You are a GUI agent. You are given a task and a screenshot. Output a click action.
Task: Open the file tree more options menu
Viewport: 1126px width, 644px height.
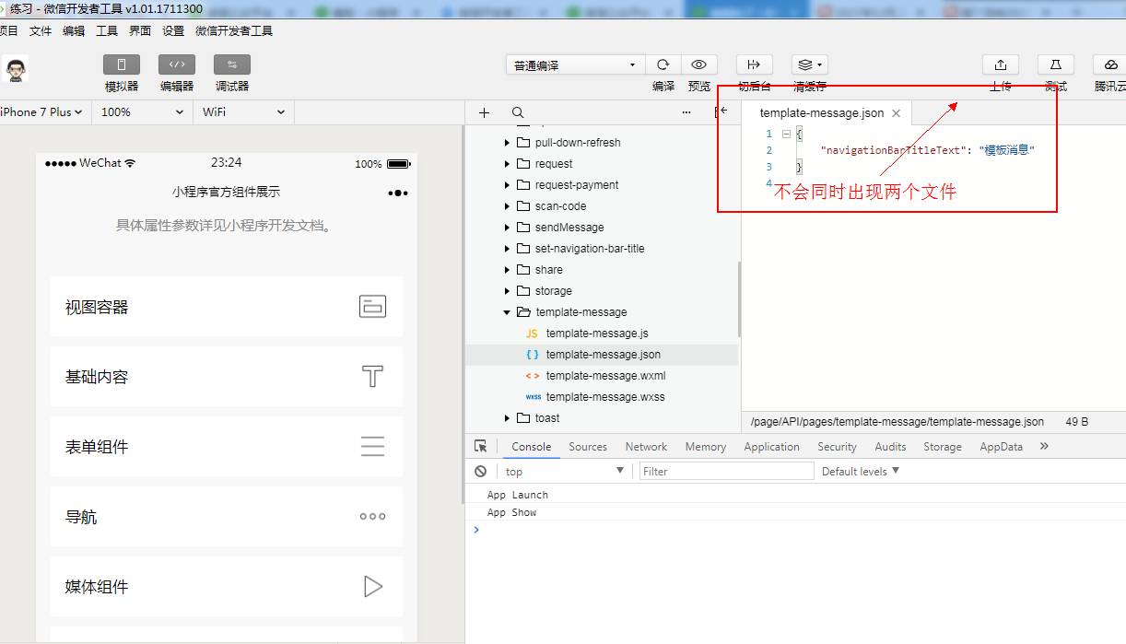tap(686, 112)
